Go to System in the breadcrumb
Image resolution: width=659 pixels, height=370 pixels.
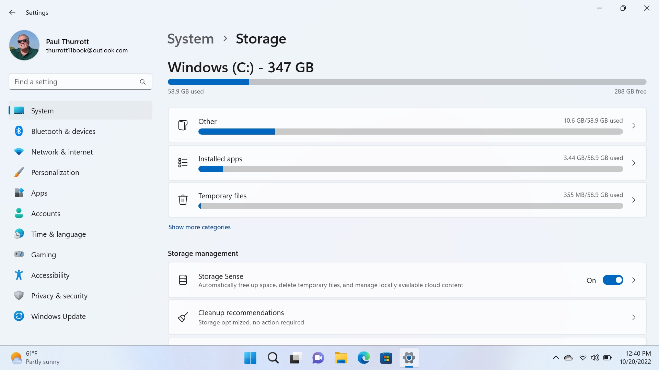190,39
